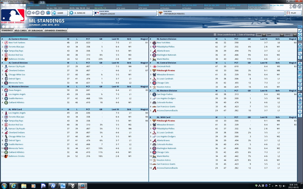The image size is (303, 189).
Task: Click the PLAY button
Action: (x=293, y=13)
